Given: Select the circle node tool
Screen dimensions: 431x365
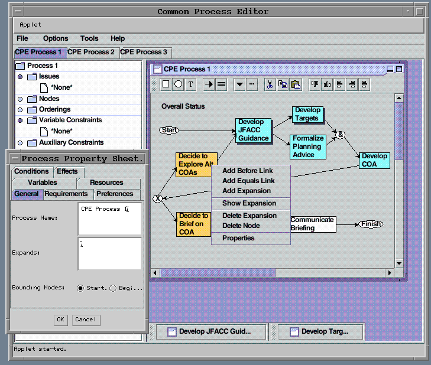Looking at the screenshot, I should (x=178, y=84).
